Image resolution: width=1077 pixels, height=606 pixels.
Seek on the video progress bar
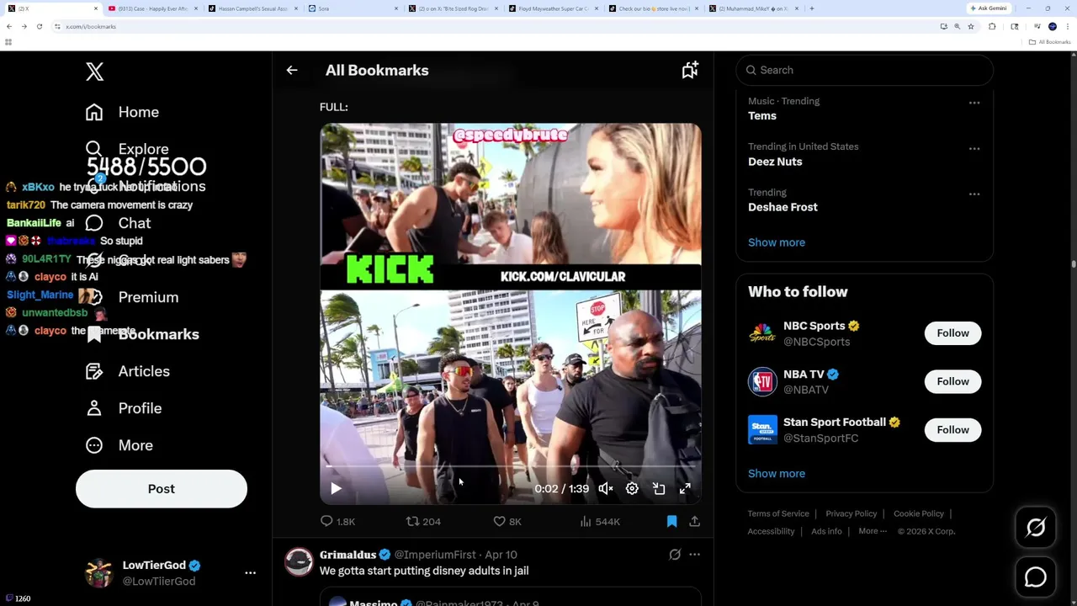pyautogui.click(x=510, y=466)
